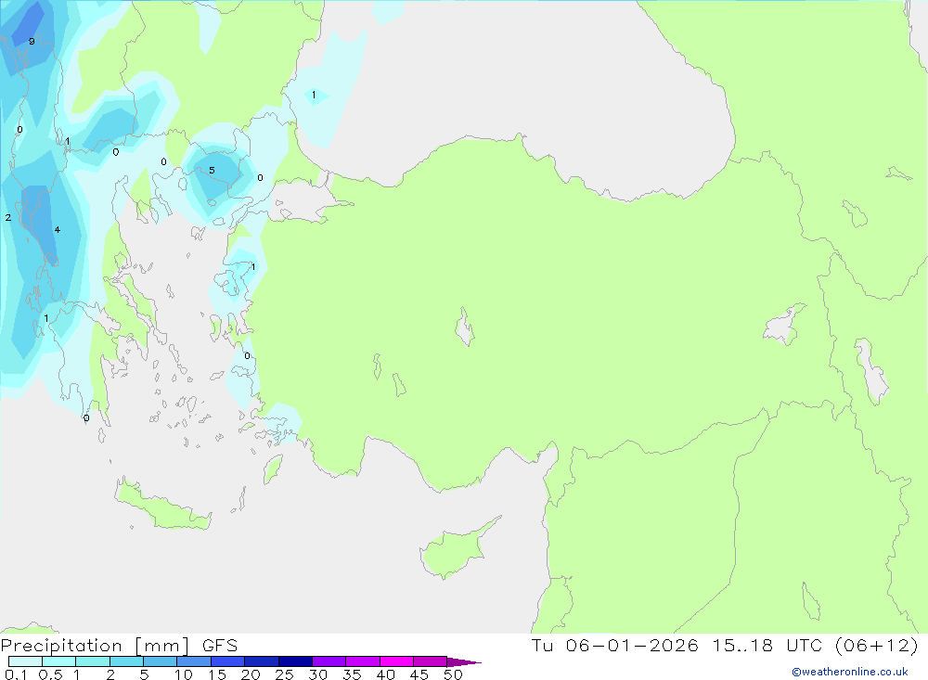Click the "15..18 UTC" time range text

click(768, 645)
